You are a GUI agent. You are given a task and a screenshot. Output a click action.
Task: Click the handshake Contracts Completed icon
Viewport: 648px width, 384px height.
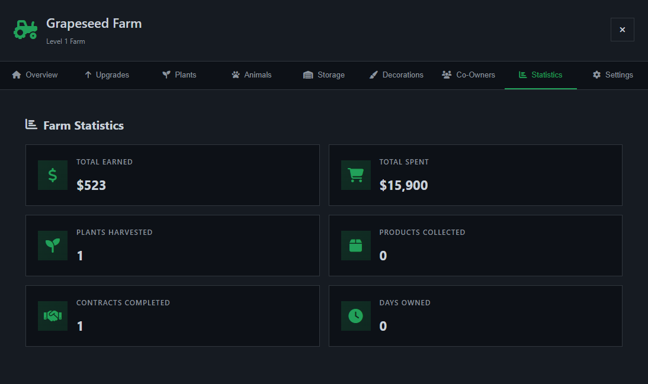(53, 316)
